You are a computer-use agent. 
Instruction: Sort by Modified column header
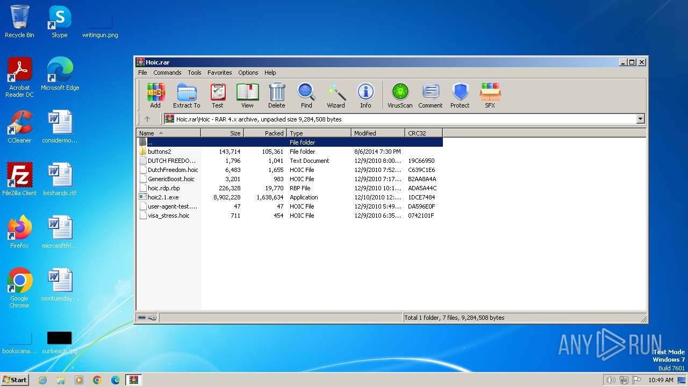pos(378,133)
